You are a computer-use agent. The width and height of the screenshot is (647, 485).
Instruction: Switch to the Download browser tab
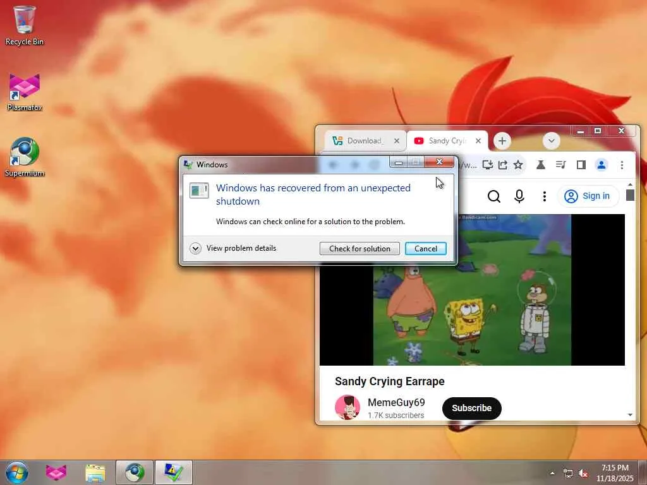pyautogui.click(x=364, y=141)
